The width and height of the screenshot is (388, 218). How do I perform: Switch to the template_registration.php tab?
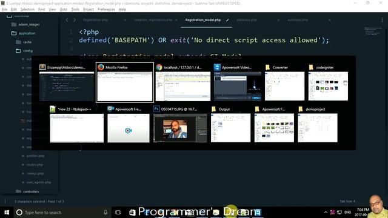click(x=153, y=20)
